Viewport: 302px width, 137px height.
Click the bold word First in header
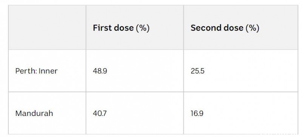tap(103, 28)
